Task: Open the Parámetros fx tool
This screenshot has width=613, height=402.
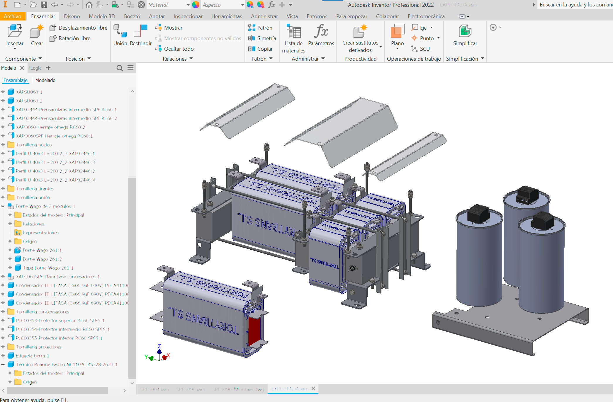Action: [x=321, y=32]
